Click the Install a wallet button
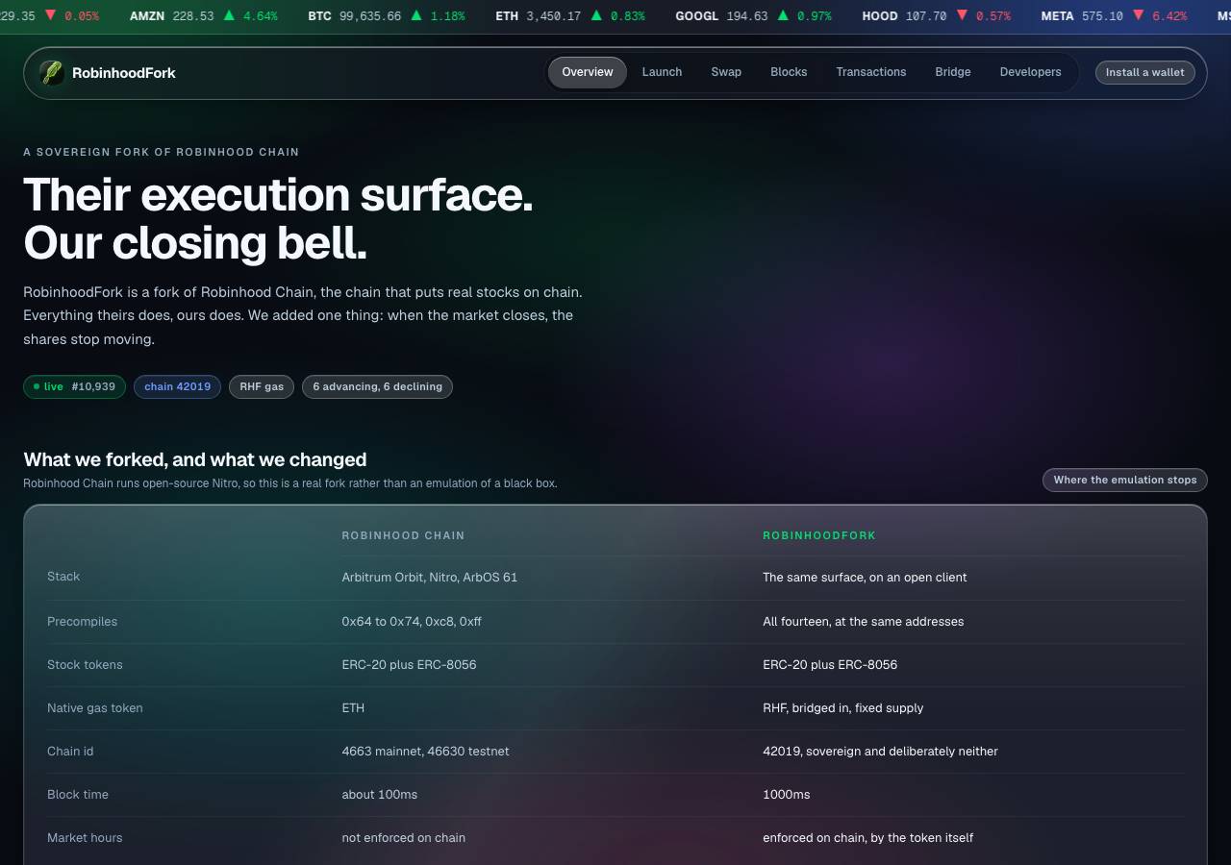The image size is (1231, 865). 1145,72
